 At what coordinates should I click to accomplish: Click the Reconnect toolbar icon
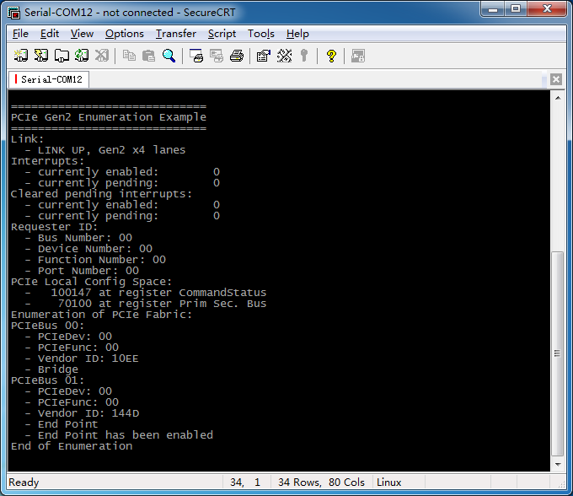point(82,56)
